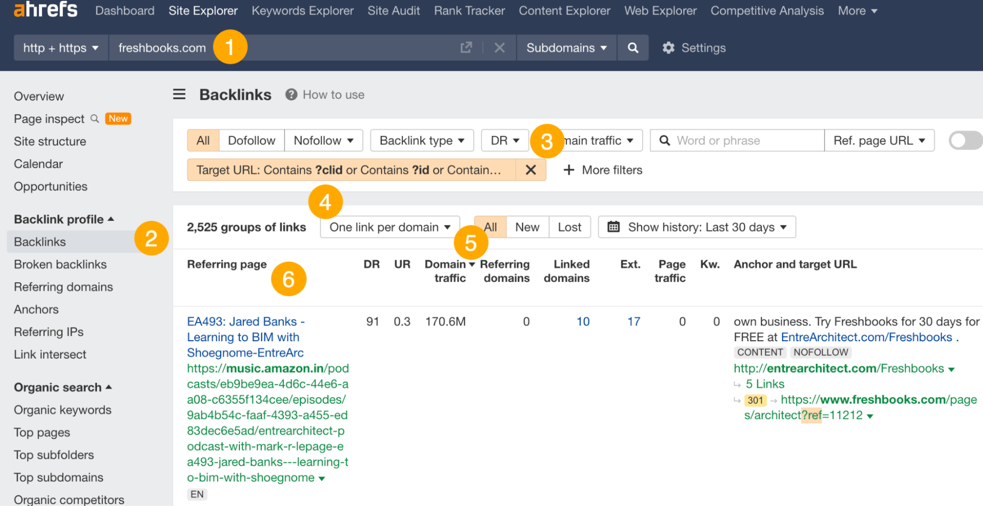Click the magnifier inside Word or phrase field
Screen dimensions: 983x506
click(664, 140)
